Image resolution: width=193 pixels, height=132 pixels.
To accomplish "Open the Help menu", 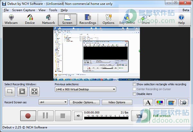I will coord(64,10).
